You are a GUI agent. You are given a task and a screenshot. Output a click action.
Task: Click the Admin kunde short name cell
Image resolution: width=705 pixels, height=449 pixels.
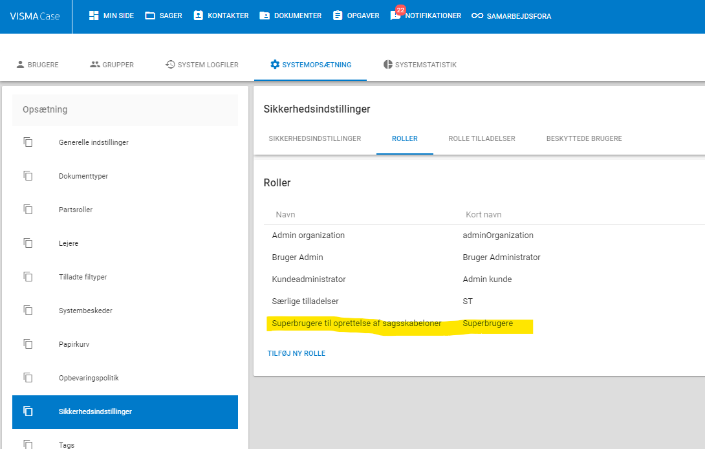(487, 279)
